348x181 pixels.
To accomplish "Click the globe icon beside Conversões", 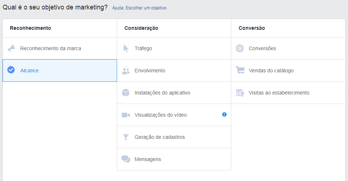I will click(240, 48).
